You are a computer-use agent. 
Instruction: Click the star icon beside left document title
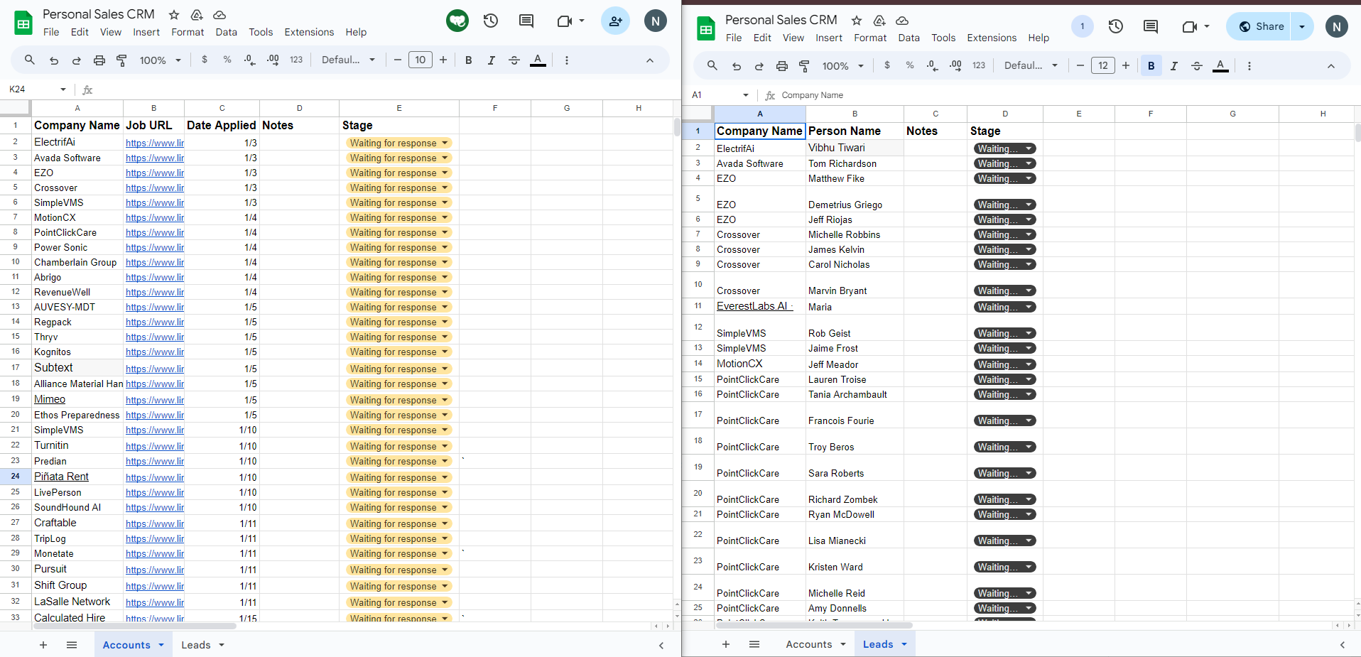pos(174,15)
